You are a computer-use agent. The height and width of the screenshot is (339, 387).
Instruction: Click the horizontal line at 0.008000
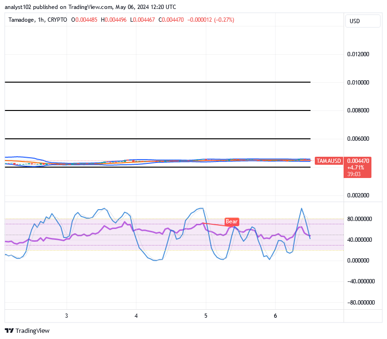pos(158,110)
